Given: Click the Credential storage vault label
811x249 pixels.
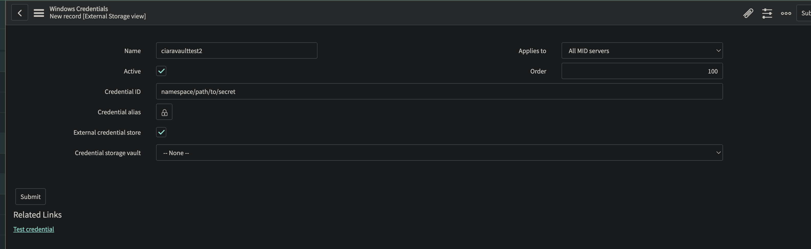Looking at the screenshot, I should click(108, 153).
